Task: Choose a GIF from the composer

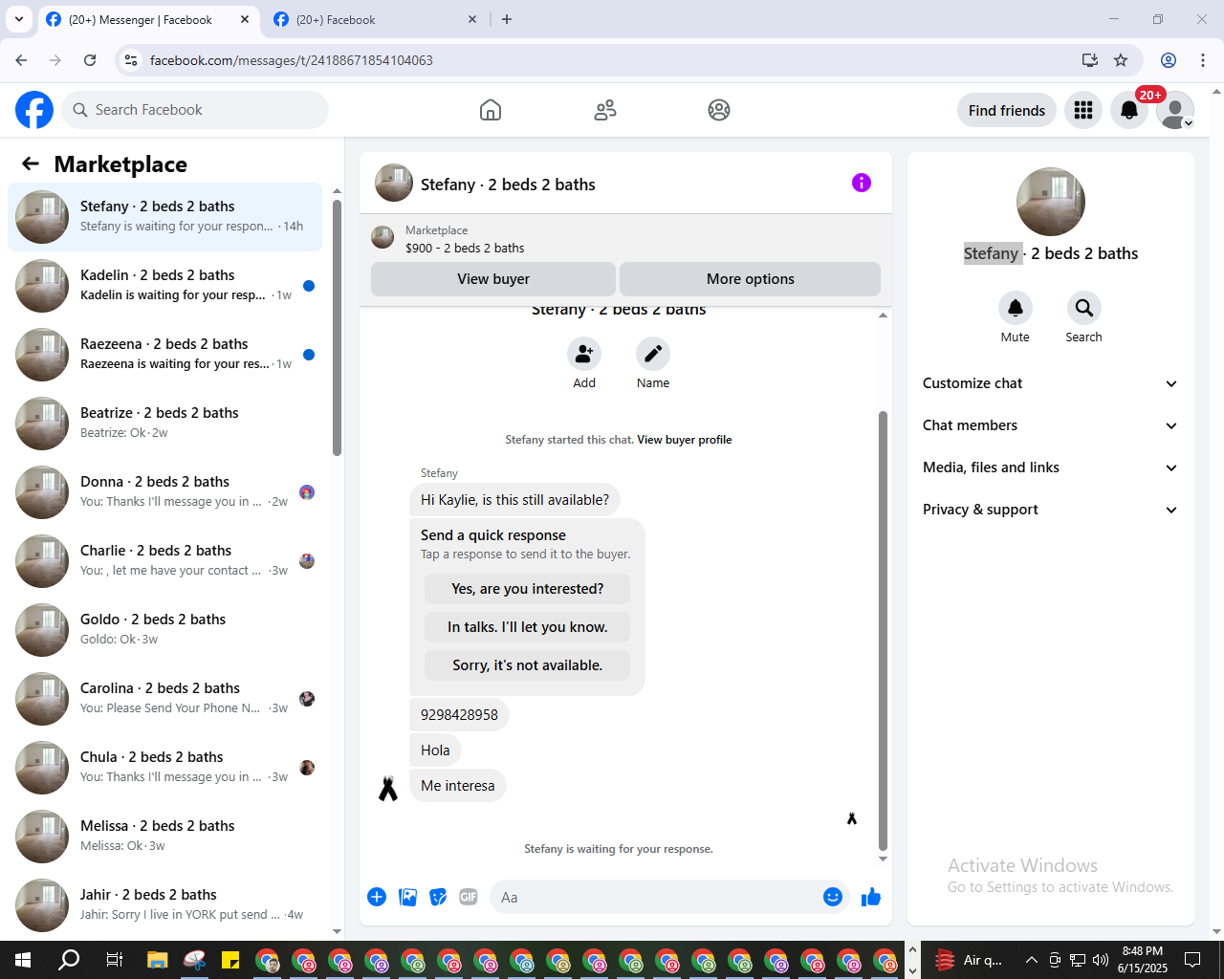Action: click(469, 897)
